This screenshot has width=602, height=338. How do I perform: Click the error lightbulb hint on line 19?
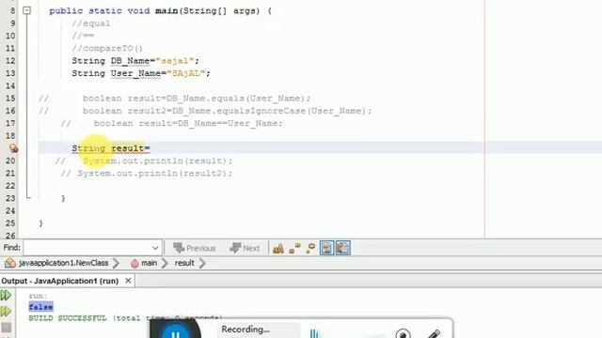point(13,148)
